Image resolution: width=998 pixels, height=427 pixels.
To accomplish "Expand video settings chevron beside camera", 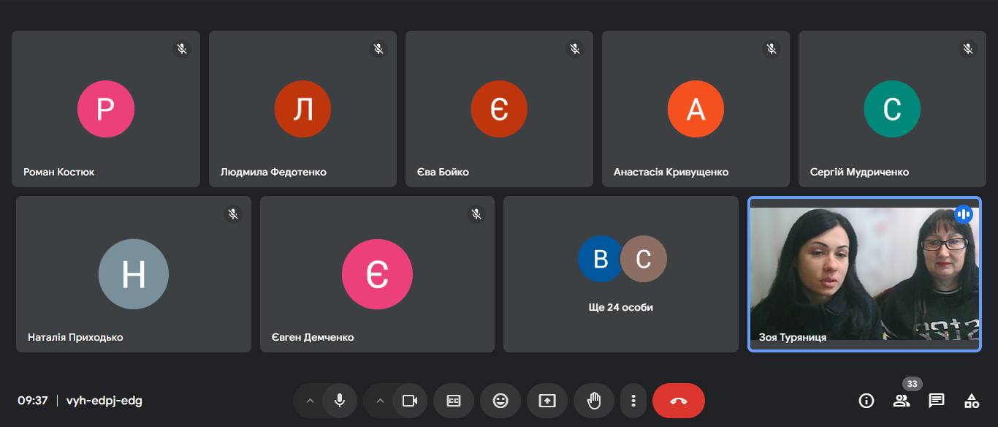I will [380, 401].
